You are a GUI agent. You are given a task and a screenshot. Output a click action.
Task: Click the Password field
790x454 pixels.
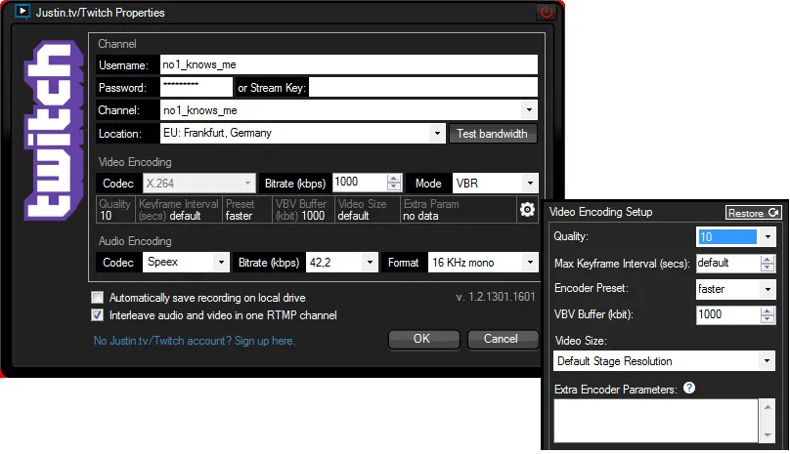coord(197,87)
